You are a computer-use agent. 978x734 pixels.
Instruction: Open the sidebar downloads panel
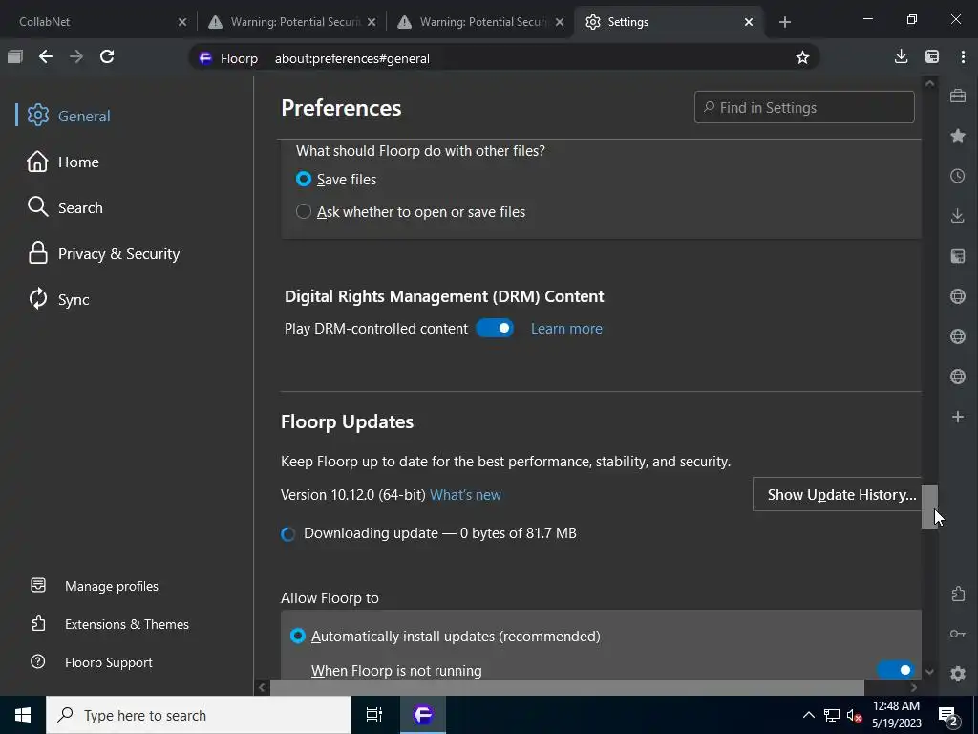click(x=957, y=216)
